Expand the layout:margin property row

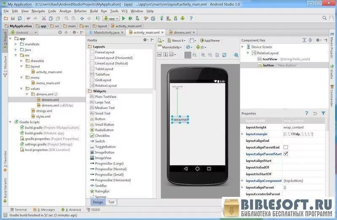[243, 134]
